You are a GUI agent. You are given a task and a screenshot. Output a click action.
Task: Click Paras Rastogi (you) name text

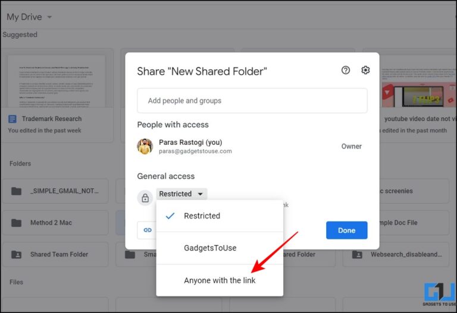(x=190, y=143)
